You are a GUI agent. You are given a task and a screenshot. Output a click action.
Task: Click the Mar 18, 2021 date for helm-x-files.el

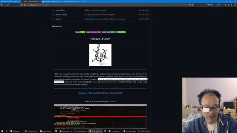143,15
